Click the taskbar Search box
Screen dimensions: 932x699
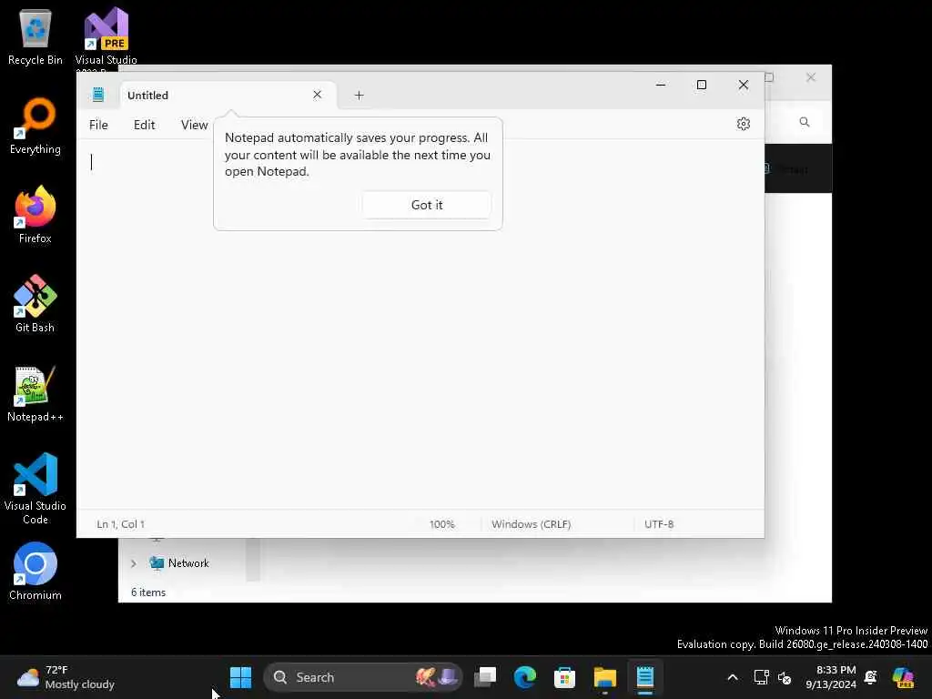tap(362, 677)
